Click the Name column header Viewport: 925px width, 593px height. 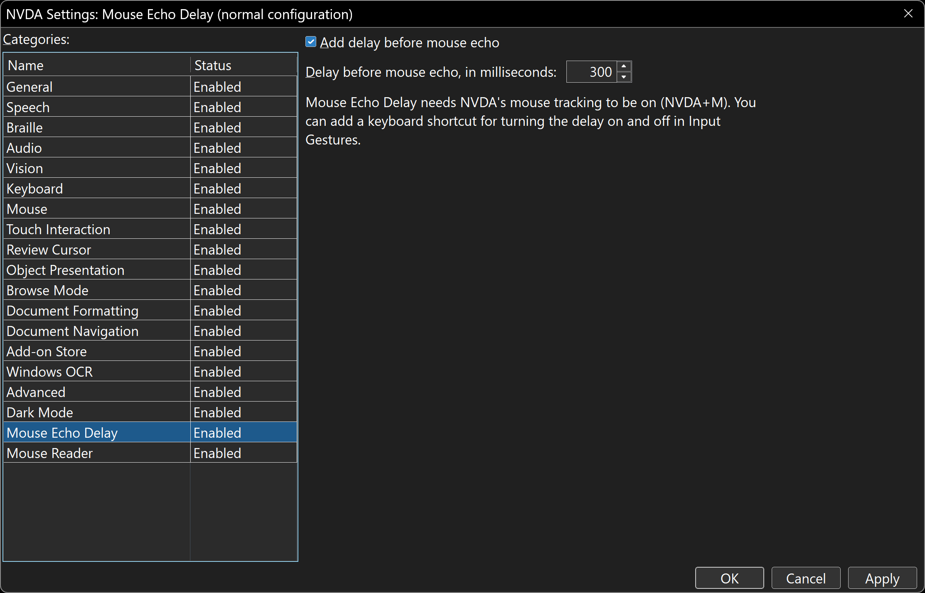pos(97,65)
